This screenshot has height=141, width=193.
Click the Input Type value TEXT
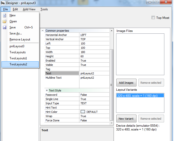click(x=94, y=103)
